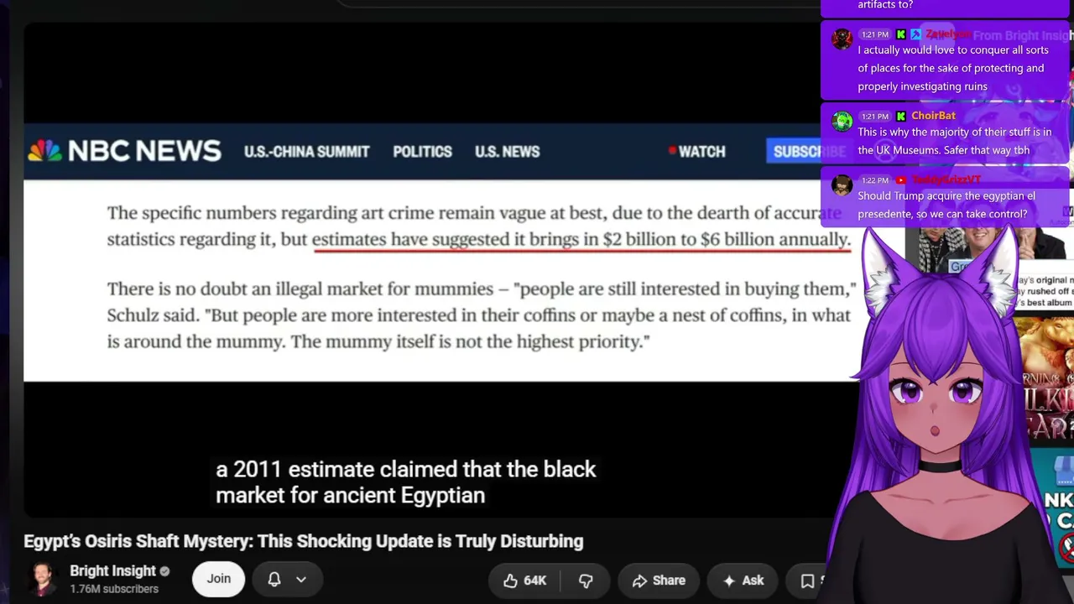Click the underlined estimates sentence in the article
1074x604 pixels.
tap(581, 239)
